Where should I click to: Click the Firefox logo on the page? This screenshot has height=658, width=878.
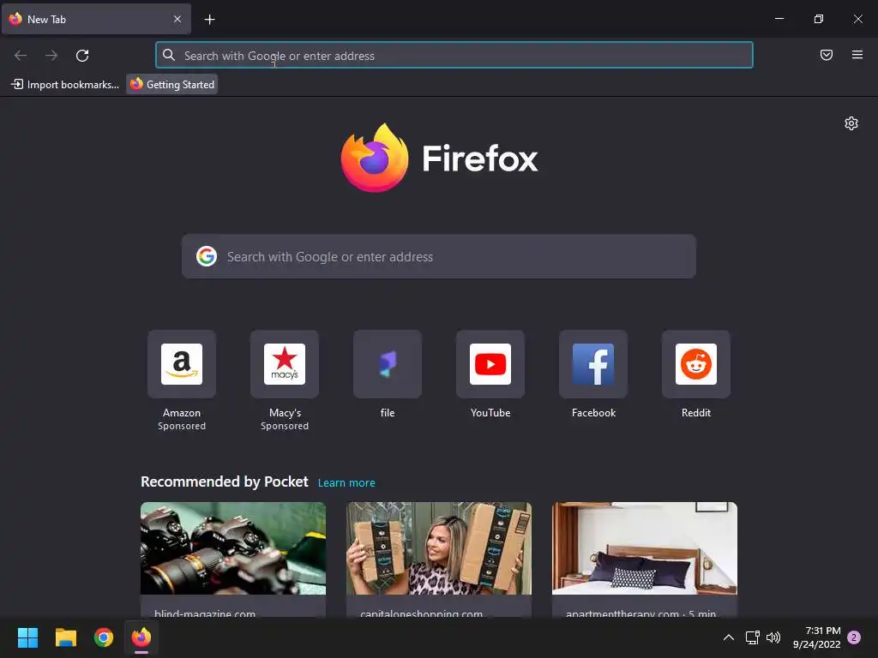[439, 158]
